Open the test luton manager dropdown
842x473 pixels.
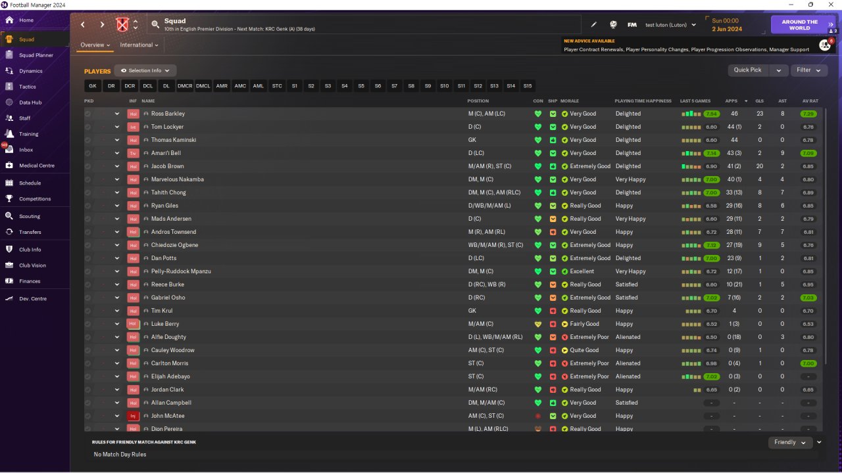pyautogui.click(x=670, y=25)
